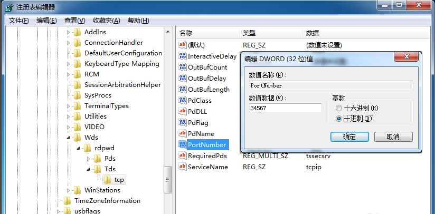Click the InteractiveDelay DWORD icon
This screenshot has height=214, width=435.
(183, 56)
